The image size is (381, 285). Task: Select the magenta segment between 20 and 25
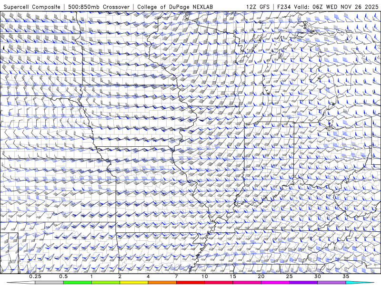[x=275, y=283]
